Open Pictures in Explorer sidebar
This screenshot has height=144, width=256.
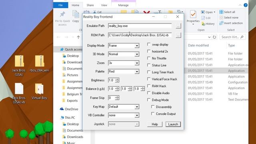(x=70, y=75)
